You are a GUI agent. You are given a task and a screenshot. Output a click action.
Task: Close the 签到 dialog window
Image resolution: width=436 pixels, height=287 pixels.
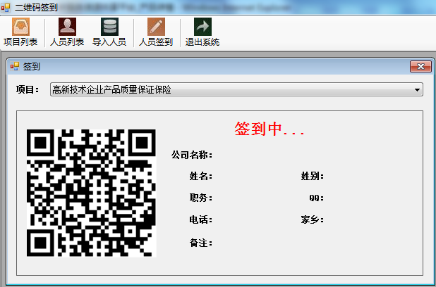[x=420, y=67]
